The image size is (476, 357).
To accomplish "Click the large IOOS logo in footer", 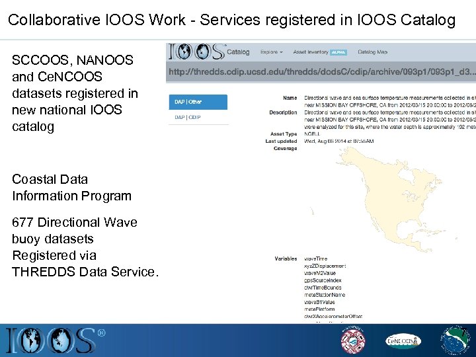I will 56,340.
